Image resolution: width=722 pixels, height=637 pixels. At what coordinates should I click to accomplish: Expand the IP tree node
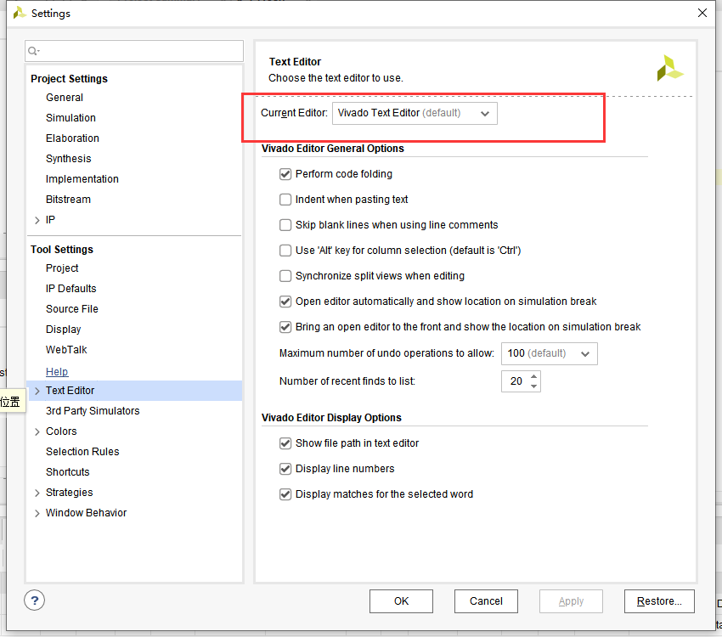37,221
